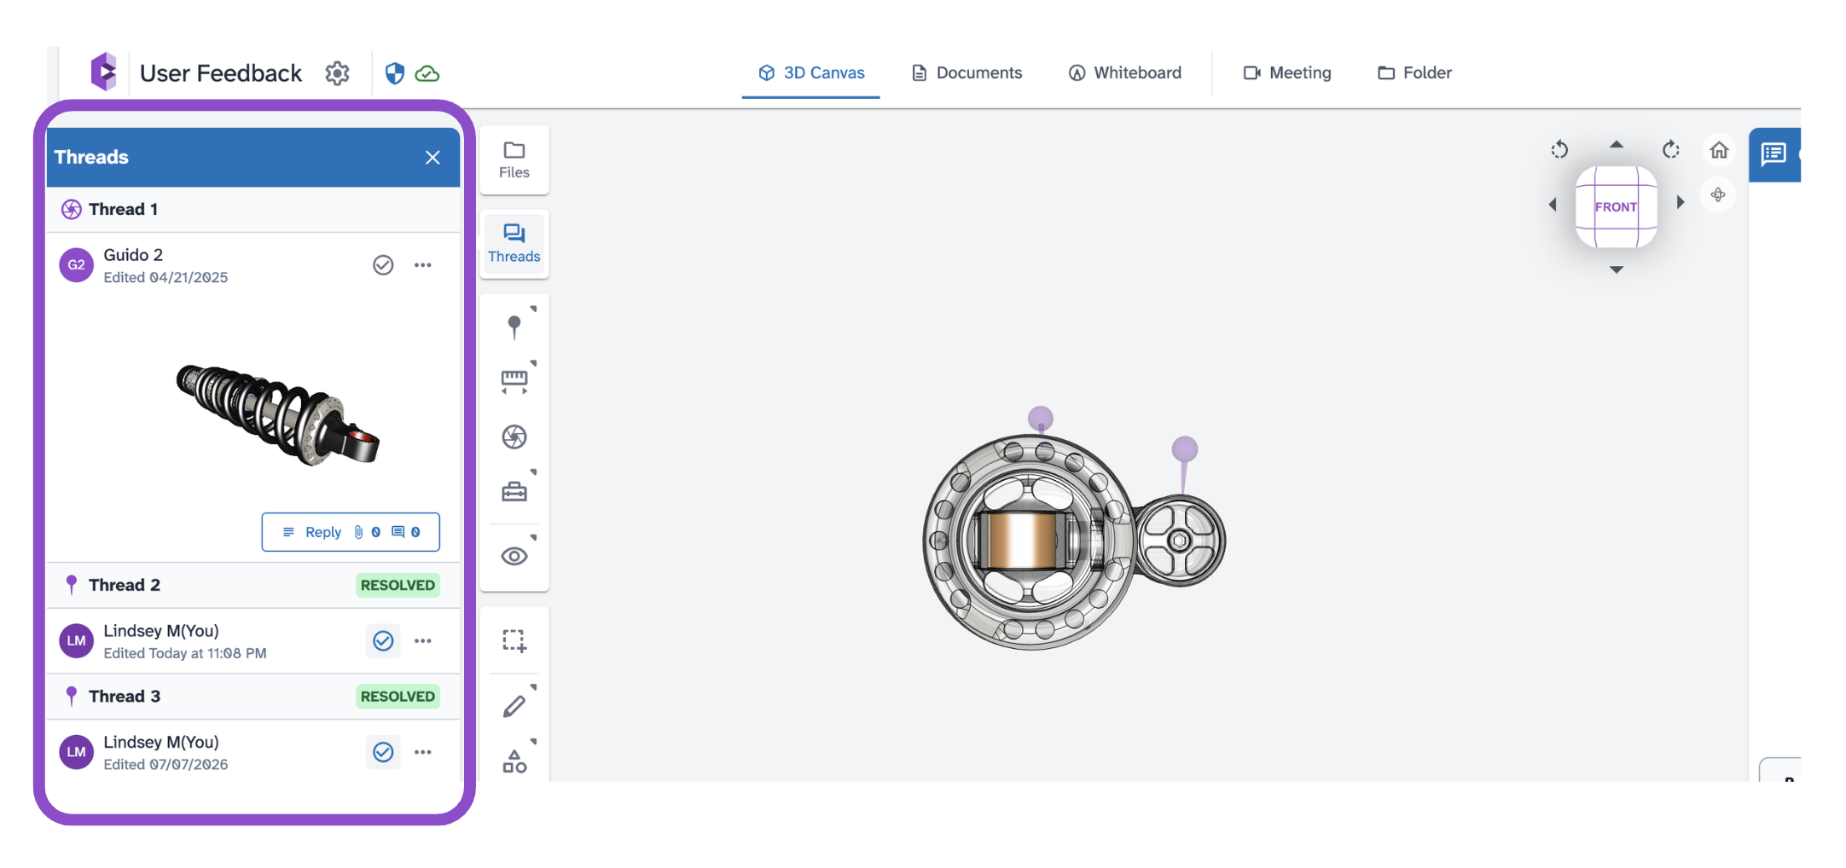This screenshot has width=1846, height=868.
Task: Expand pencil tool options arrow
Action: click(534, 687)
